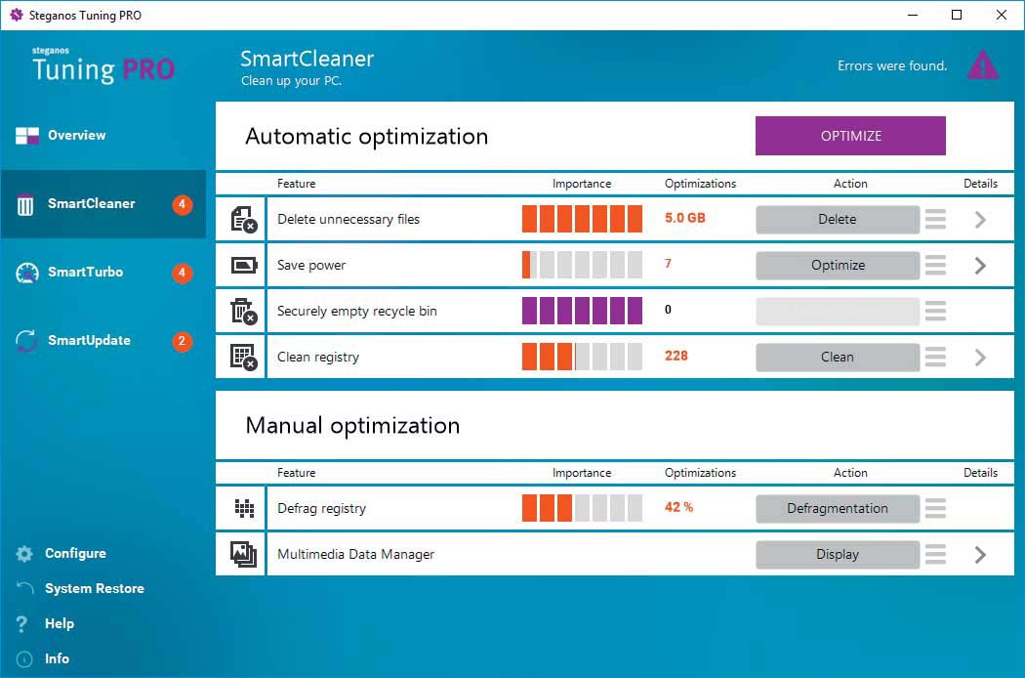Click importance bar for Delete unnecessary files
The image size is (1025, 678).
(582, 219)
